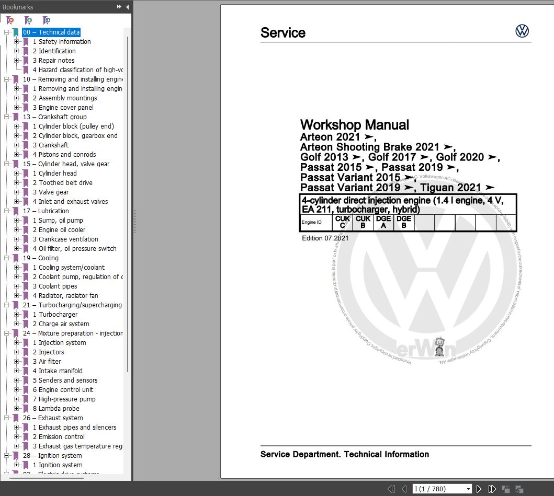Expand the 1 Cylinder head node

tap(16, 174)
